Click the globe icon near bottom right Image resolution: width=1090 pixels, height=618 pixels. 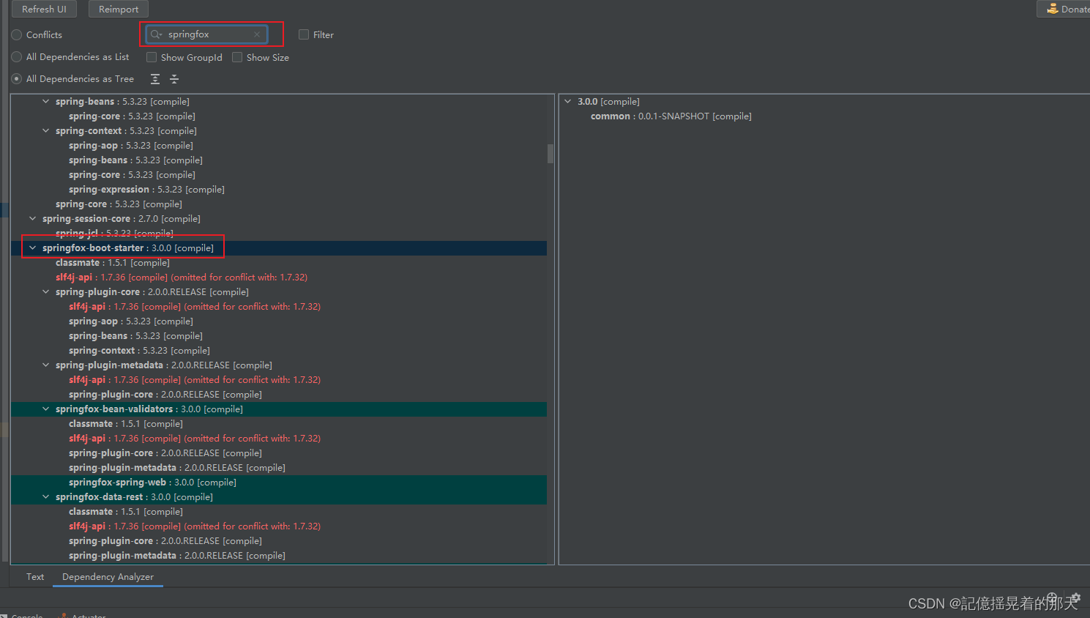[1052, 598]
